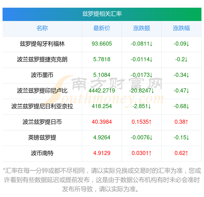Image resolution: width=204 pixels, height=197 pixels.
Task: Click the change amount -2.851↓
Action: point(142,106)
